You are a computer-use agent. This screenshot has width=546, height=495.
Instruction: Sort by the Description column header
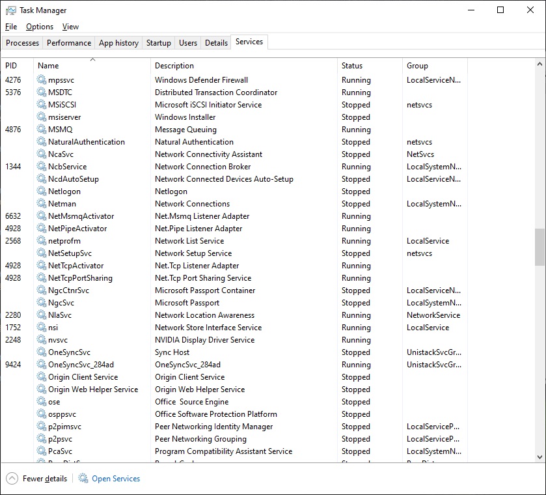click(x=244, y=66)
